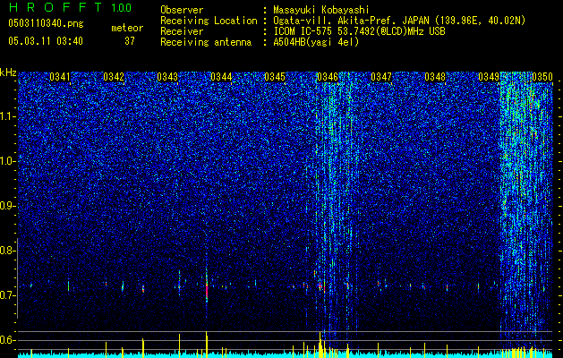Screen dimensions: 563x358
Task: Click the 0344 time marker
Action: coord(221,77)
